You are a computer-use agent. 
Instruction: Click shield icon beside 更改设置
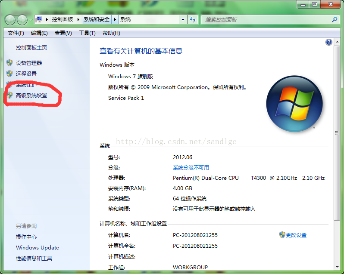click(x=282, y=235)
